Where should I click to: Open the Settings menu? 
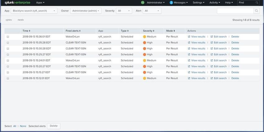pos(198,2)
